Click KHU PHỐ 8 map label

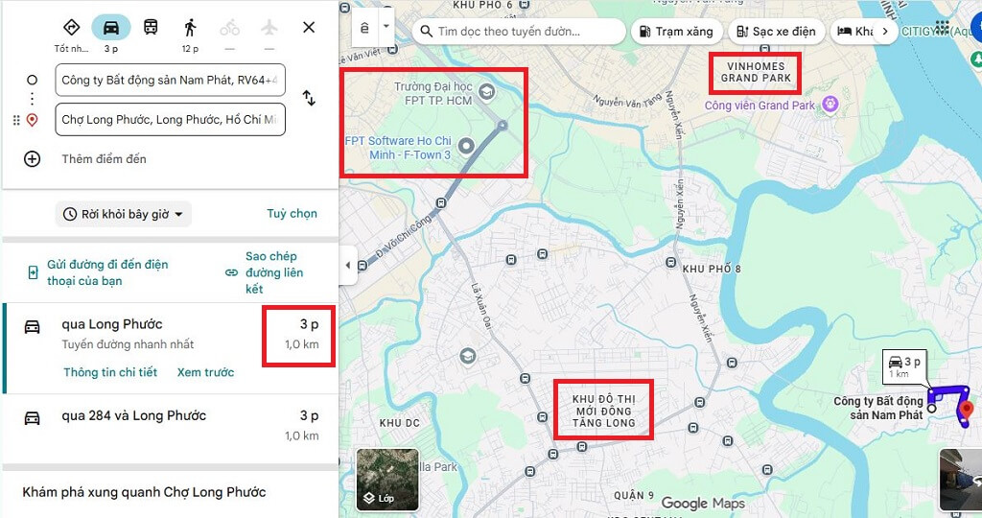pyautogui.click(x=712, y=269)
